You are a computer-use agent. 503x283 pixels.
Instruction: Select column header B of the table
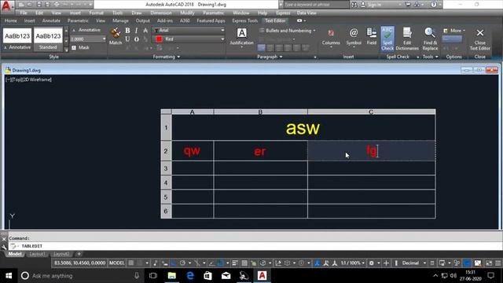pyautogui.click(x=260, y=112)
